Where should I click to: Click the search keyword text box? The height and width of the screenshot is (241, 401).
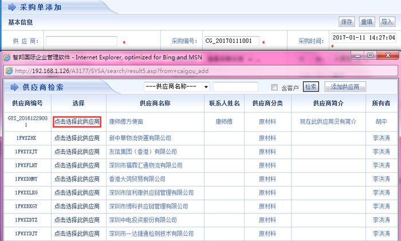tap(241, 87)
